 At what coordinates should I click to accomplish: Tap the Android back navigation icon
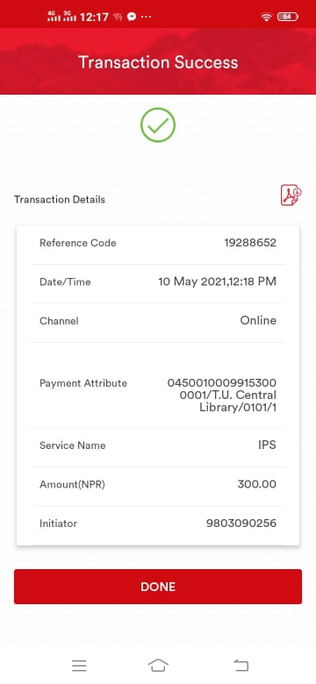241,666
